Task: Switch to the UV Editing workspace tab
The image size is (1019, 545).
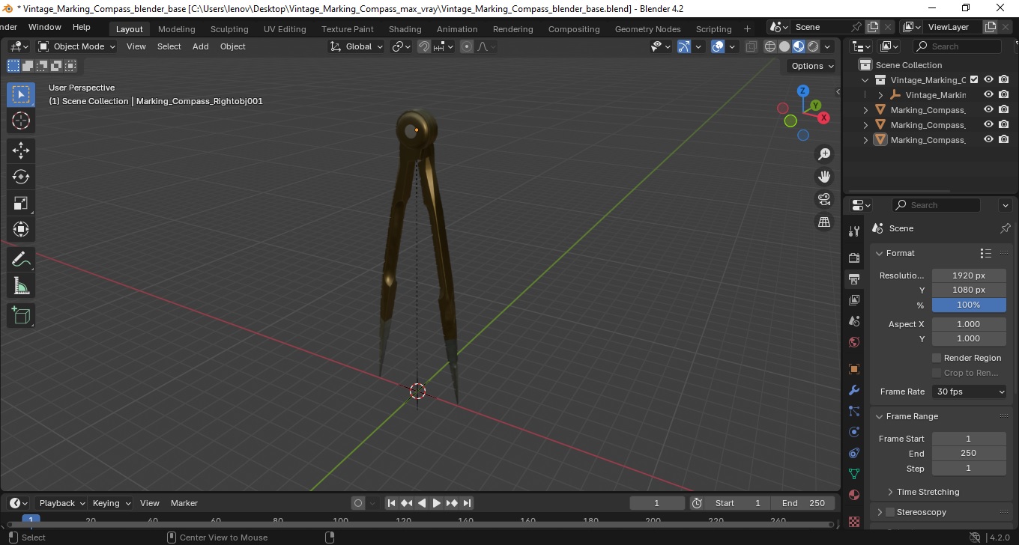Action: pos(285,29)
